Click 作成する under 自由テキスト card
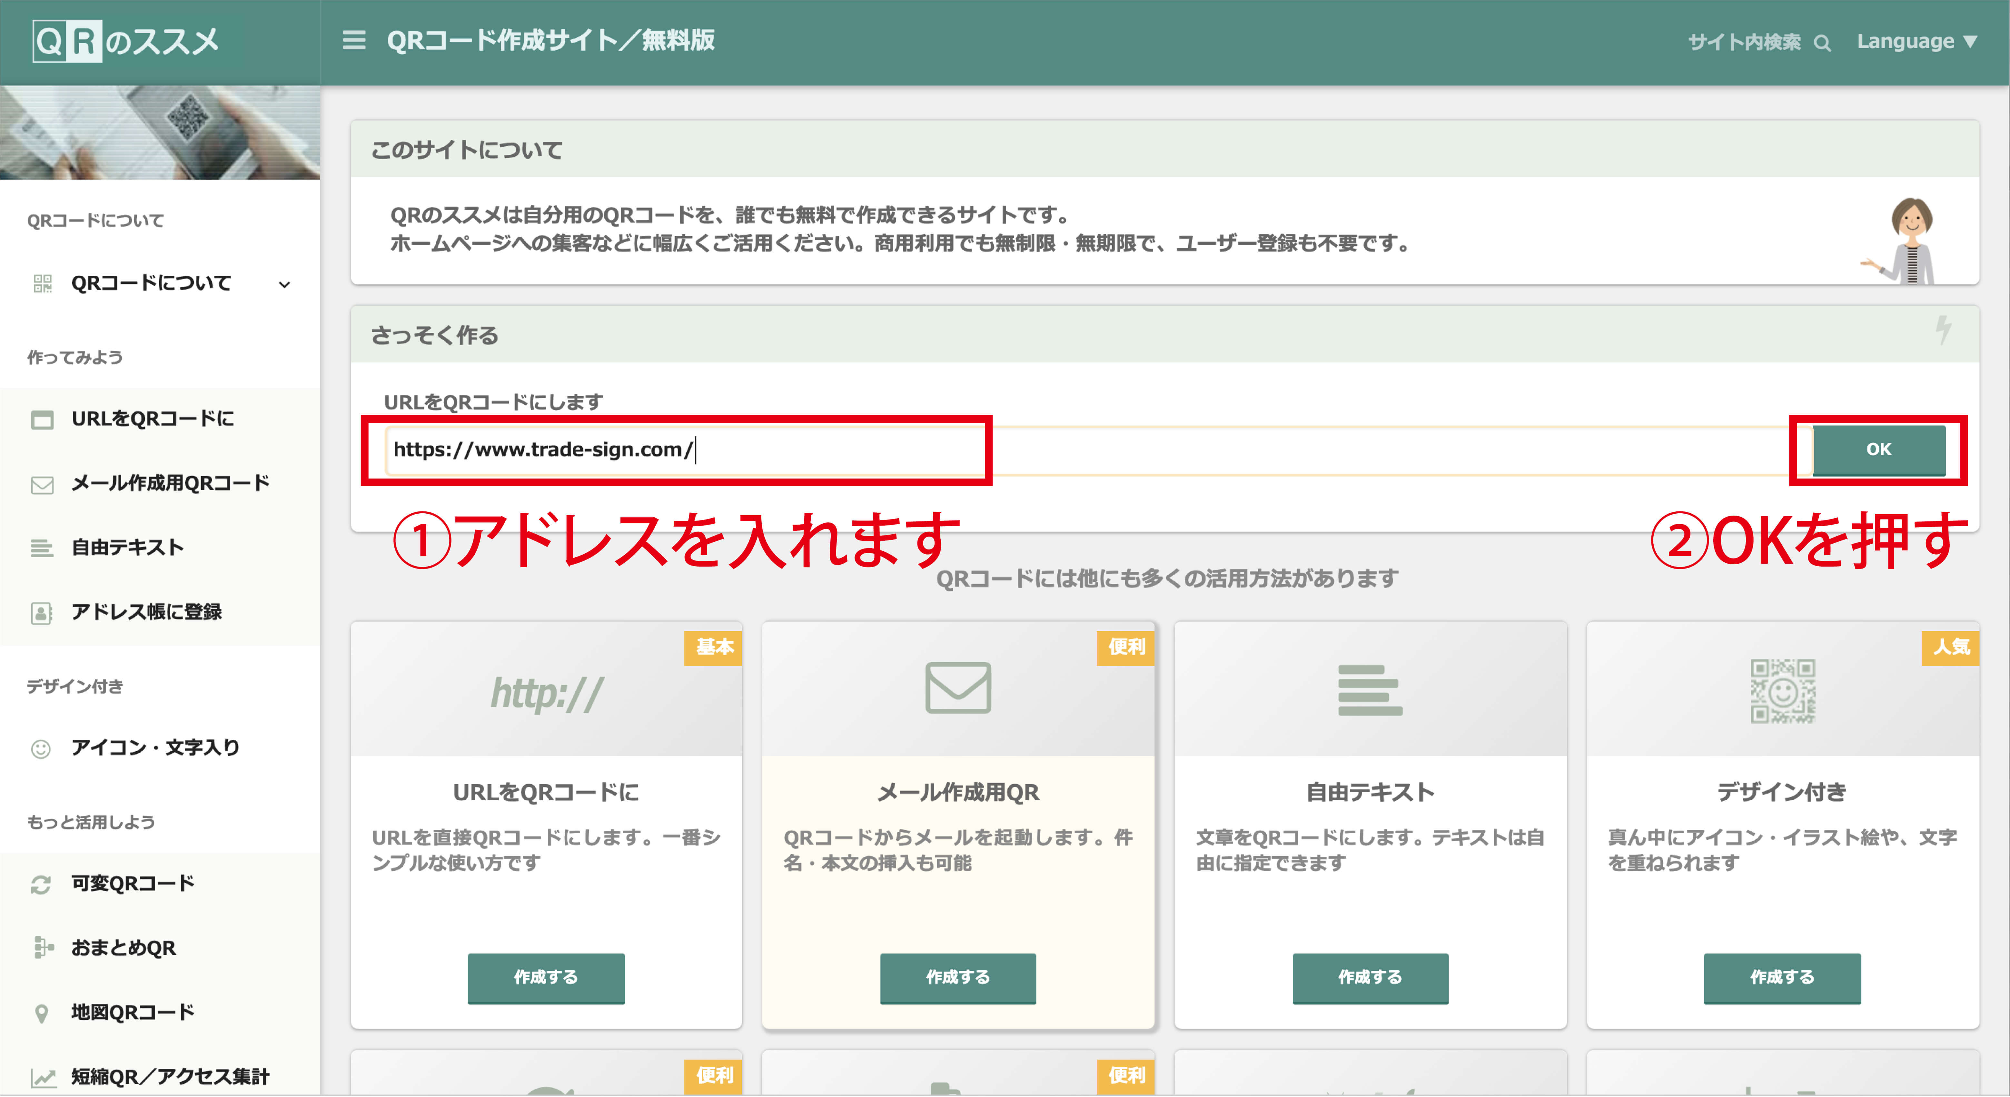The width and height of the screenshot is (2010, 1097). (x=1370, y=978)
